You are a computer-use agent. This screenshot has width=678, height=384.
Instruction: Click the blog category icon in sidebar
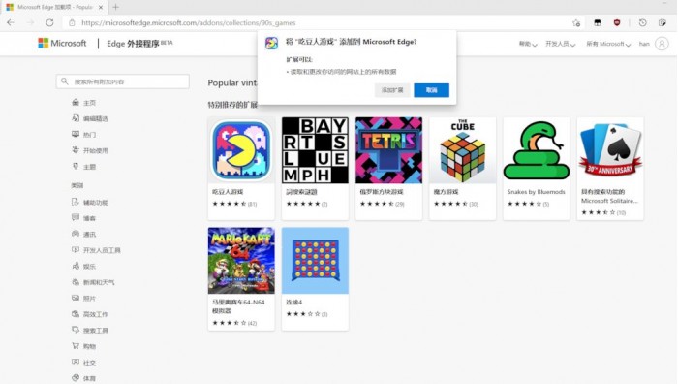pos(76,217)
